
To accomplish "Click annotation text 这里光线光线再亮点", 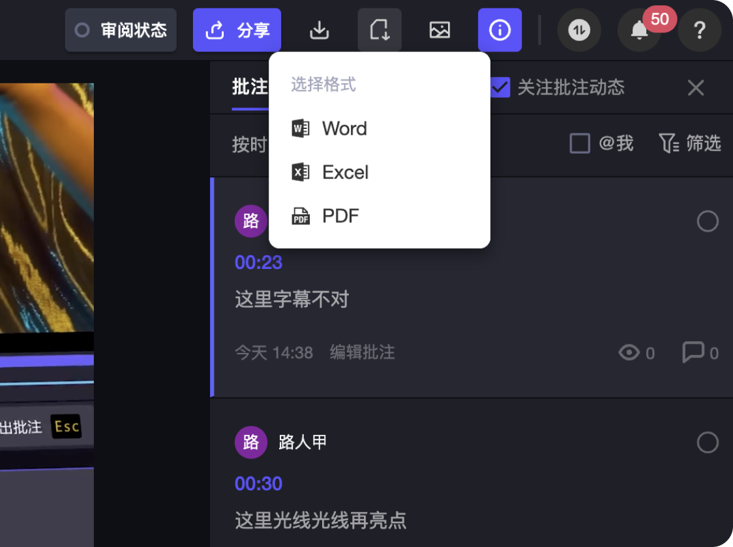I will coord(321,520).
